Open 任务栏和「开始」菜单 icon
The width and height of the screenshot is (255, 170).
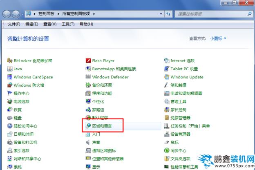(x=167, y=126)
